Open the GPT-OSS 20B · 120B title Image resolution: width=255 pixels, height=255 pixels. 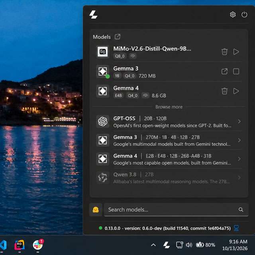tap(140, 118)
